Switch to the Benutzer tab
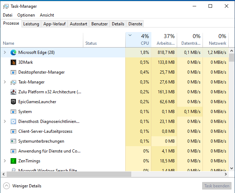 point(100,24)
